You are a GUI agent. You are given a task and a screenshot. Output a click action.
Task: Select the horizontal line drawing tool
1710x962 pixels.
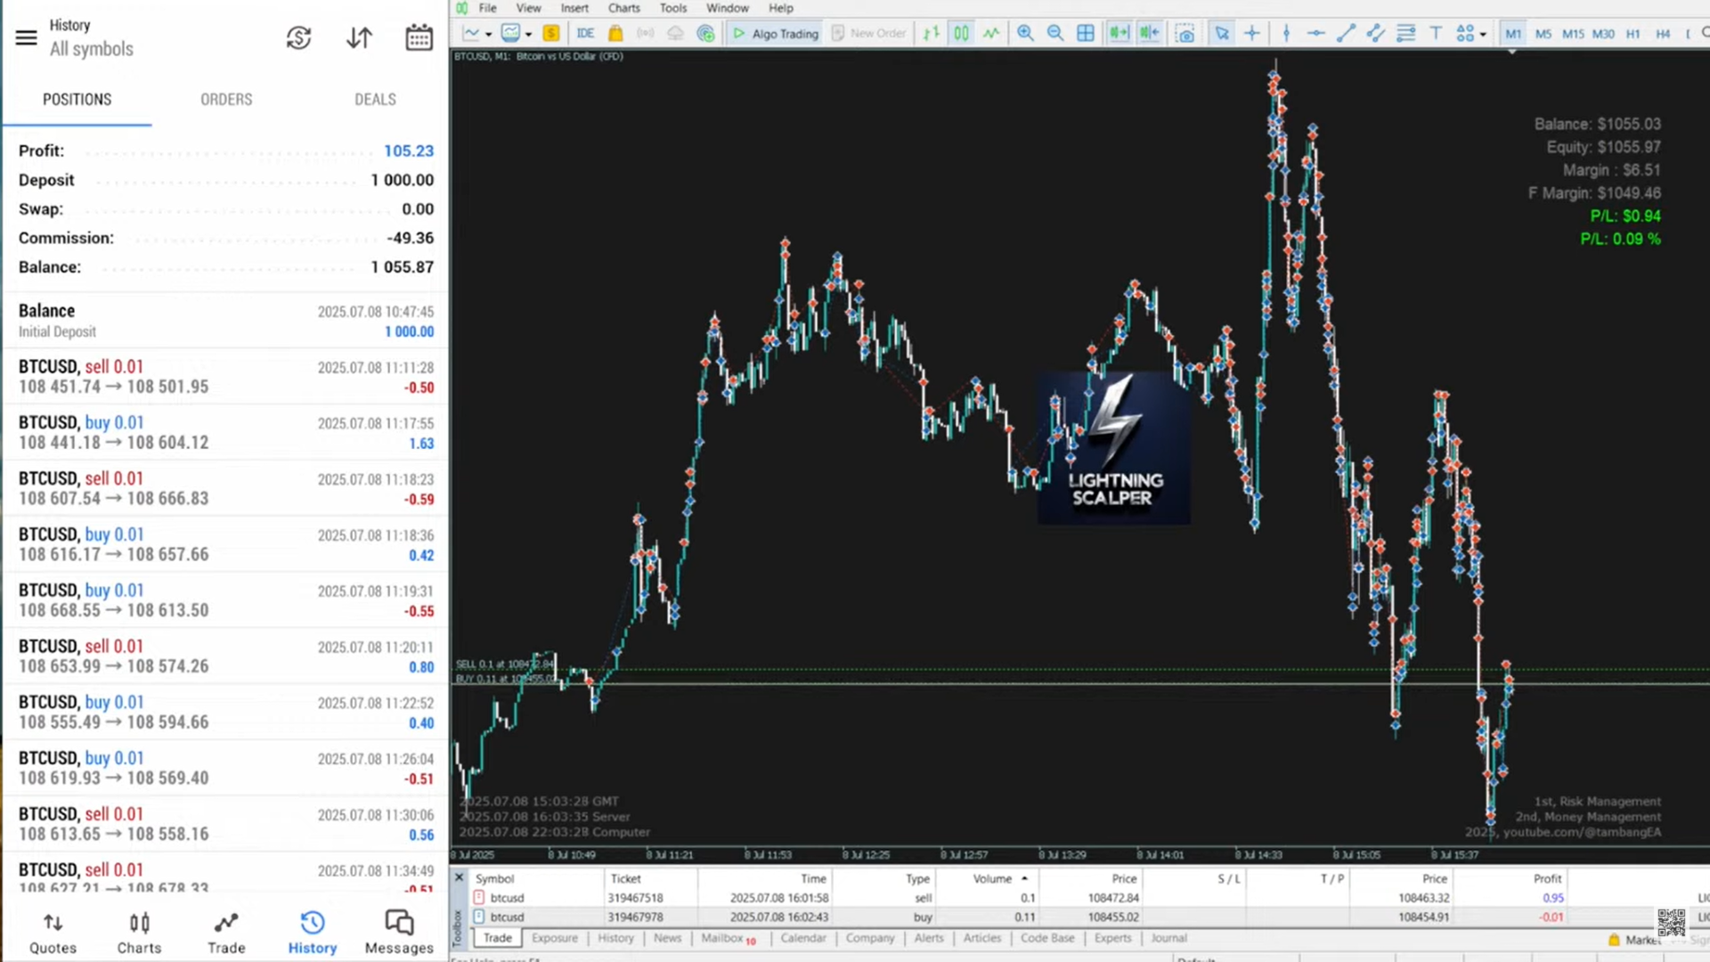coord(1316,33)
